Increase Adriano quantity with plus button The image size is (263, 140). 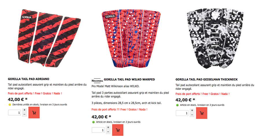(x=25, y=110)
